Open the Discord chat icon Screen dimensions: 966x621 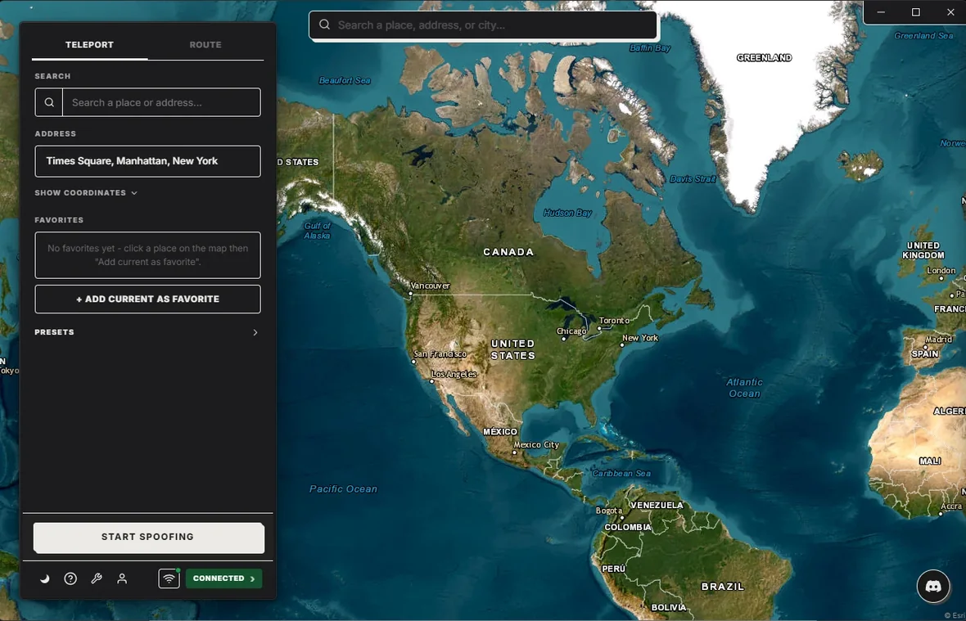pyautogui.click(x=932, y=586)
